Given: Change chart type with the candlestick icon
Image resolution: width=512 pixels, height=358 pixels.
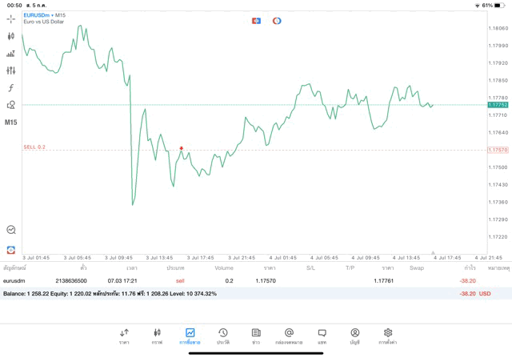Looking at the screenshot, I should pyautogui.click(x=10, y=36).
